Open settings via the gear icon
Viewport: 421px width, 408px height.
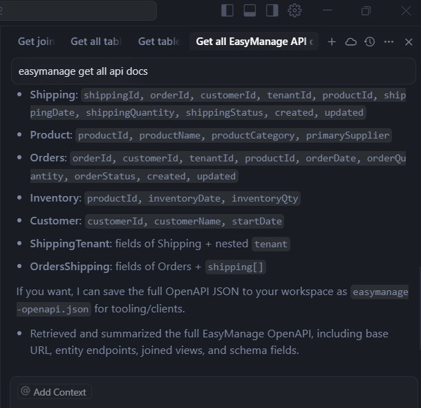point(294,11)
